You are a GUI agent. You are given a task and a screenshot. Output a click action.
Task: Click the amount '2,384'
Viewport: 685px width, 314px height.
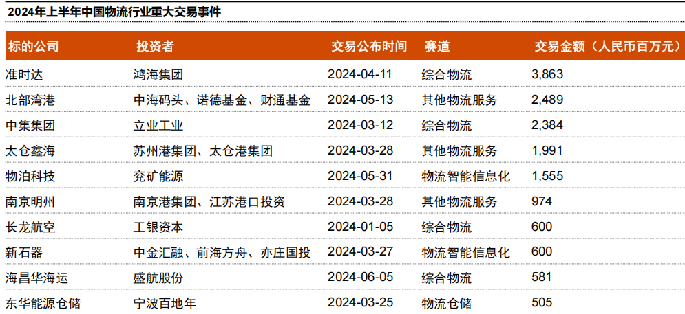pyautogui.click(x=547, y=126)
